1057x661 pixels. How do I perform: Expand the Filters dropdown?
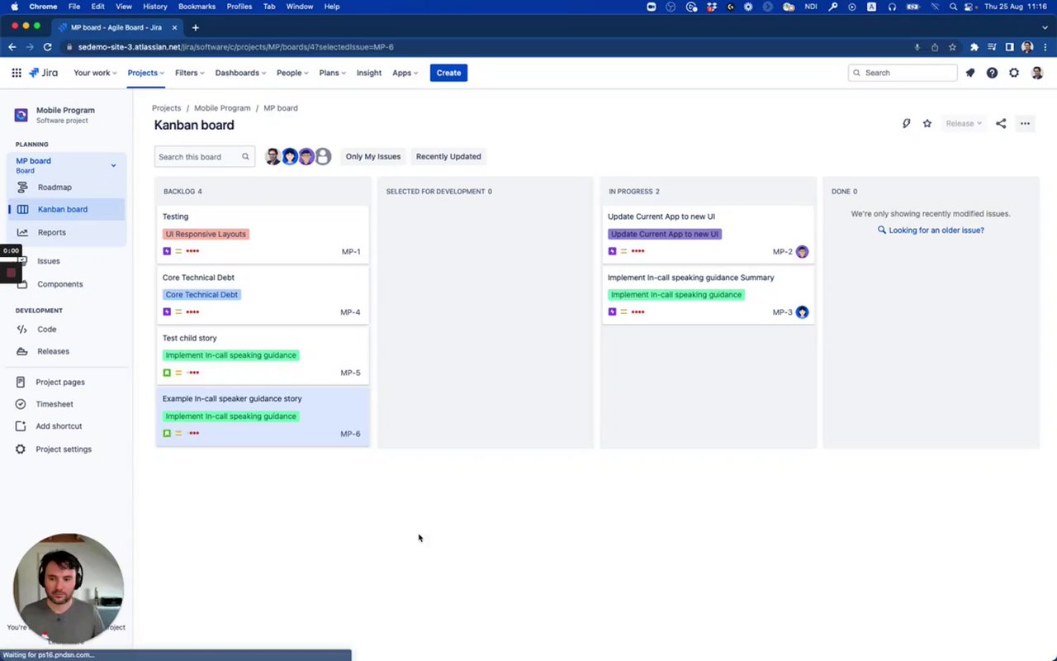coord(190,73)
